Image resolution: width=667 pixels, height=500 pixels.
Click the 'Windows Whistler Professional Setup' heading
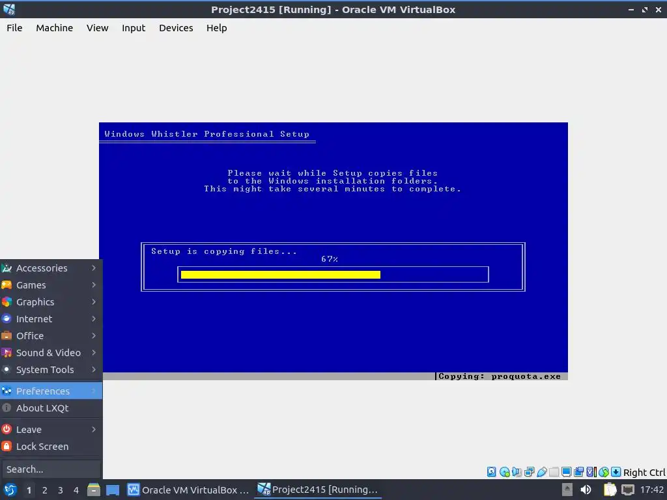[x=206, y=134]
